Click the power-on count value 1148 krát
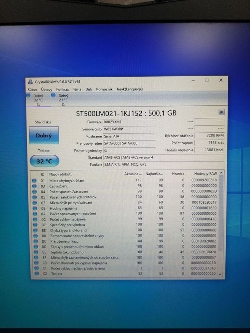The height and width of the screenshot is (333, 250). tap(209, 142)
